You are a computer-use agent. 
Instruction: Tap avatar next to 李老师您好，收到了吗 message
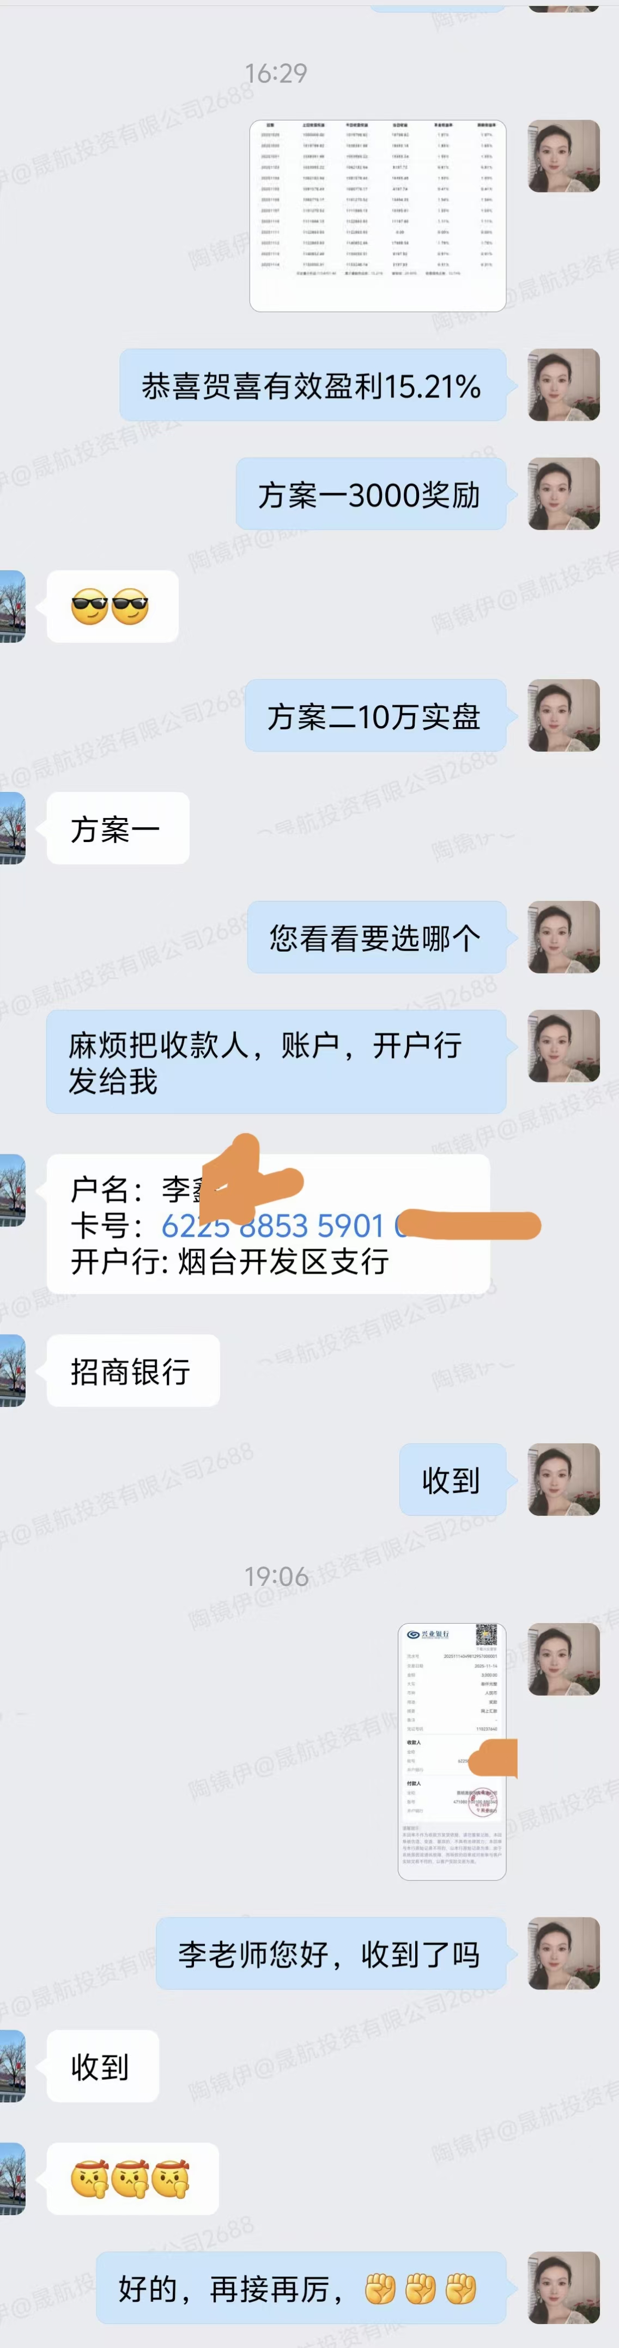pyautogui.click(x=563, y=1953)
